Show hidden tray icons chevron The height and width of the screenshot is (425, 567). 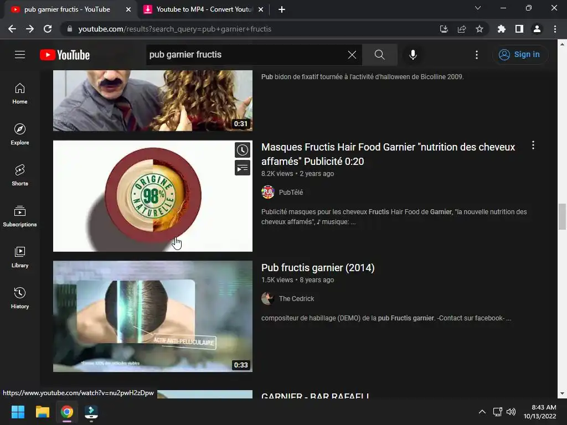(x=482, y=412)
